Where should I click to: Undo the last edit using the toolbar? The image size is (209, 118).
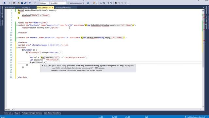click(x=30, y=3)
